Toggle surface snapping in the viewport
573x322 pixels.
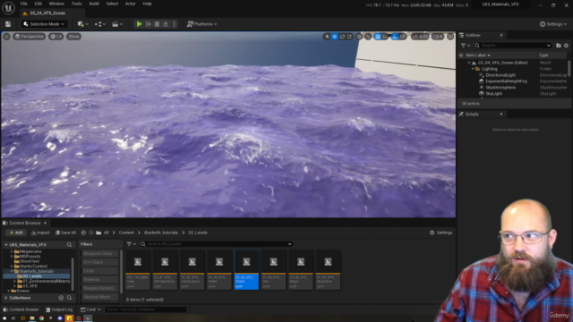coord(368,37)
